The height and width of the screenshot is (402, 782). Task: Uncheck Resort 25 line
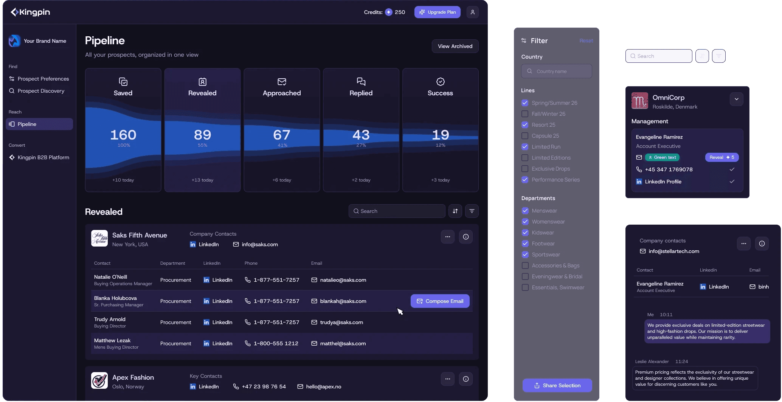tap(525, 125)
